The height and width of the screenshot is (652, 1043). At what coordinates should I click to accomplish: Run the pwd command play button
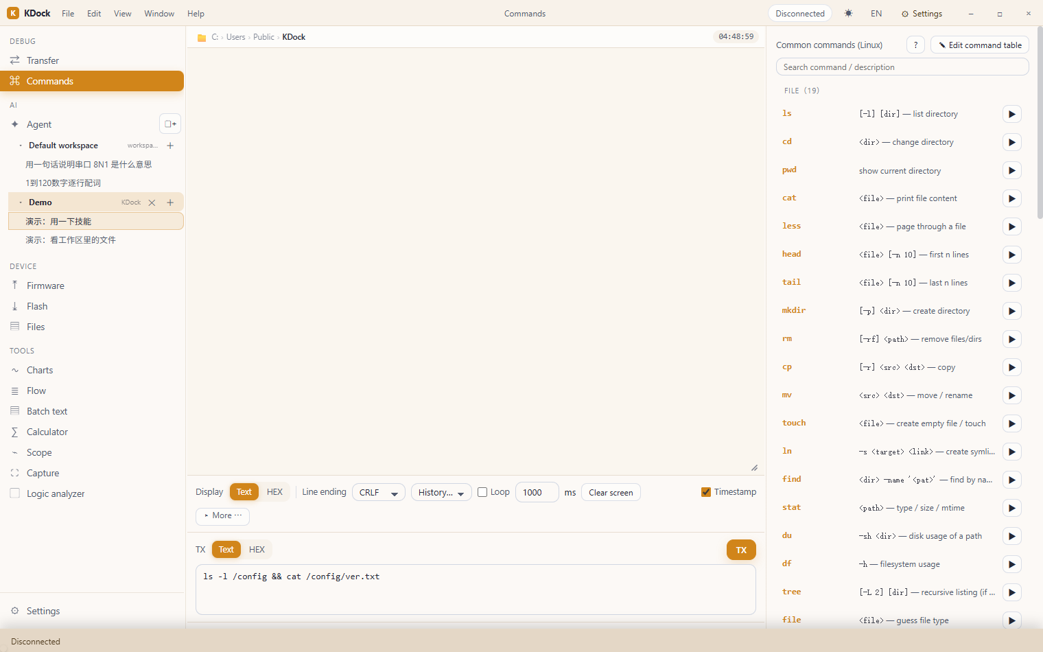(1011, 170)
